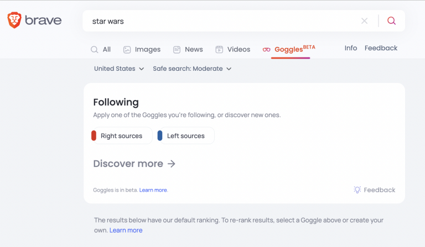Screen dimensions: 425x247
Task: Click the red Right sources color swatch
Action: [x=94, y=136]
